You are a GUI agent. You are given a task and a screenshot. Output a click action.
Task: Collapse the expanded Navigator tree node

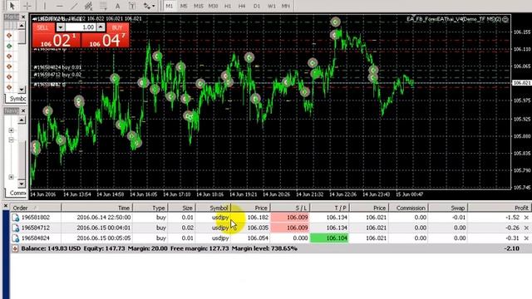11,140
